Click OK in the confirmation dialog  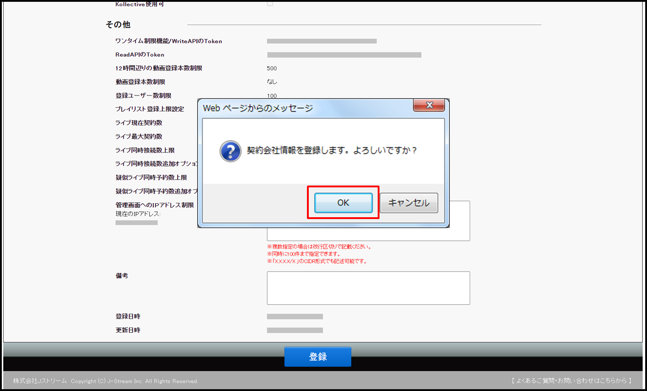pos(343,203)
